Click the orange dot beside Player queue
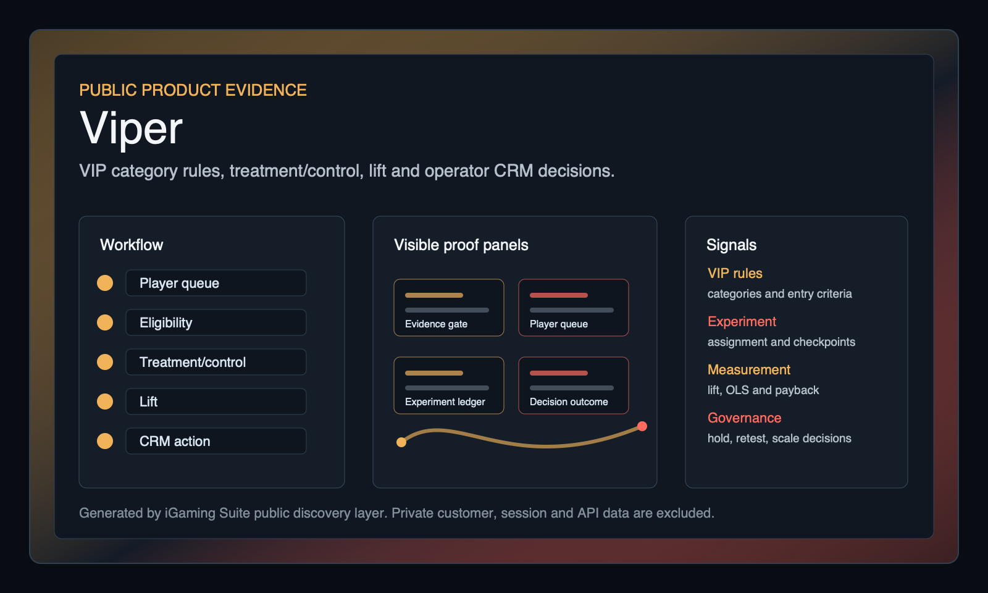This screenshot has width=988, height=593. click(105, 283)
